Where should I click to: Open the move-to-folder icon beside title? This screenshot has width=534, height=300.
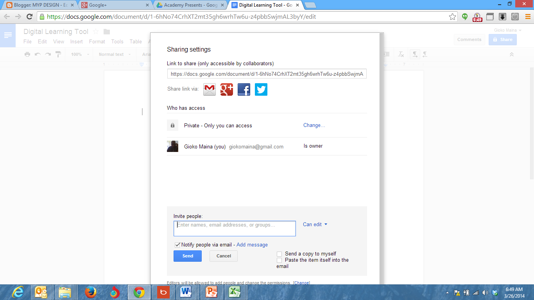click(x=107, y=32)
